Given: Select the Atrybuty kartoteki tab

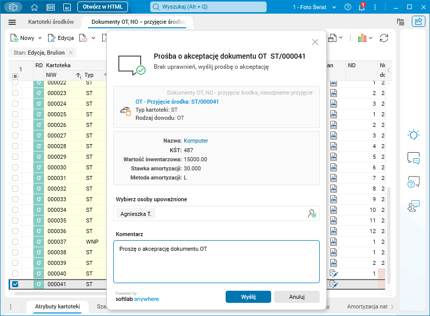Looking at the screenshot, I should tap(58, 306).
